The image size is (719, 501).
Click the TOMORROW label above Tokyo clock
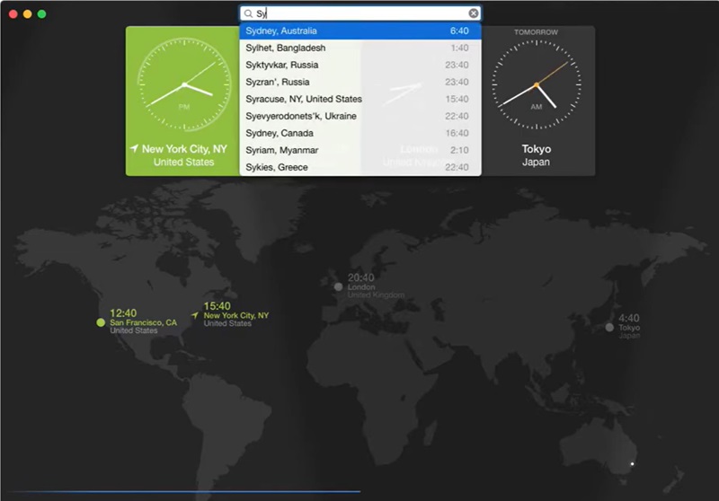click(536, 32)
